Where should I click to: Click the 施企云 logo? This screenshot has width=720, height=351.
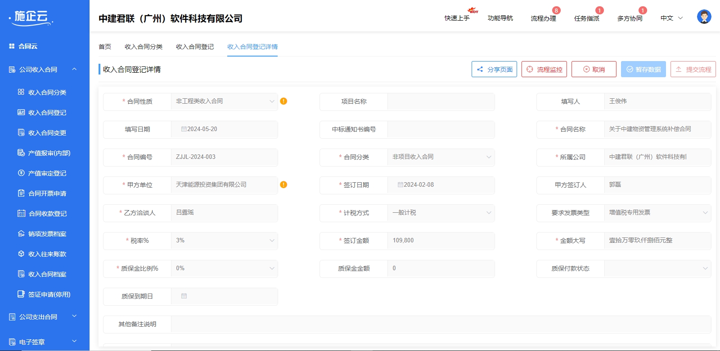(31, 18)
